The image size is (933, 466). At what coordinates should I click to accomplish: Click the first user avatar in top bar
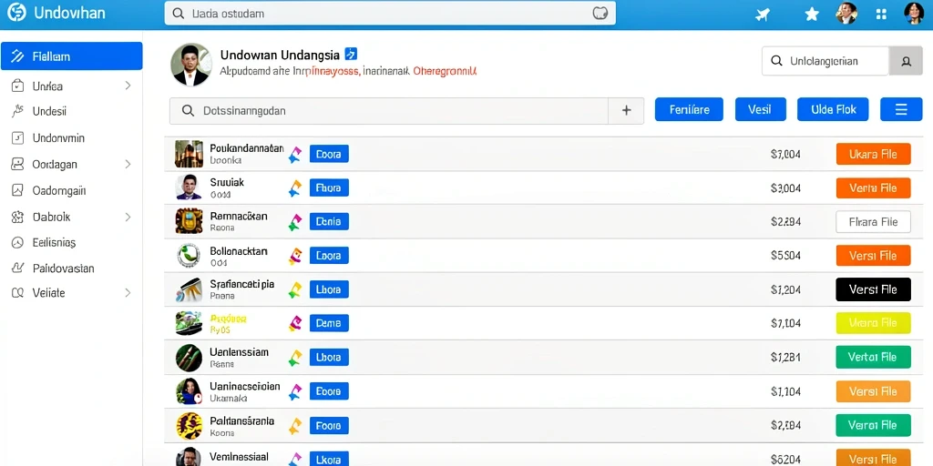[846, 13]
